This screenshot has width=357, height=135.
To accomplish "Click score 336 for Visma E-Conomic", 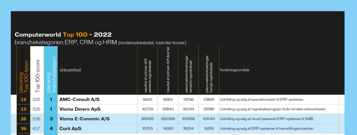I will tap(36, 119).
